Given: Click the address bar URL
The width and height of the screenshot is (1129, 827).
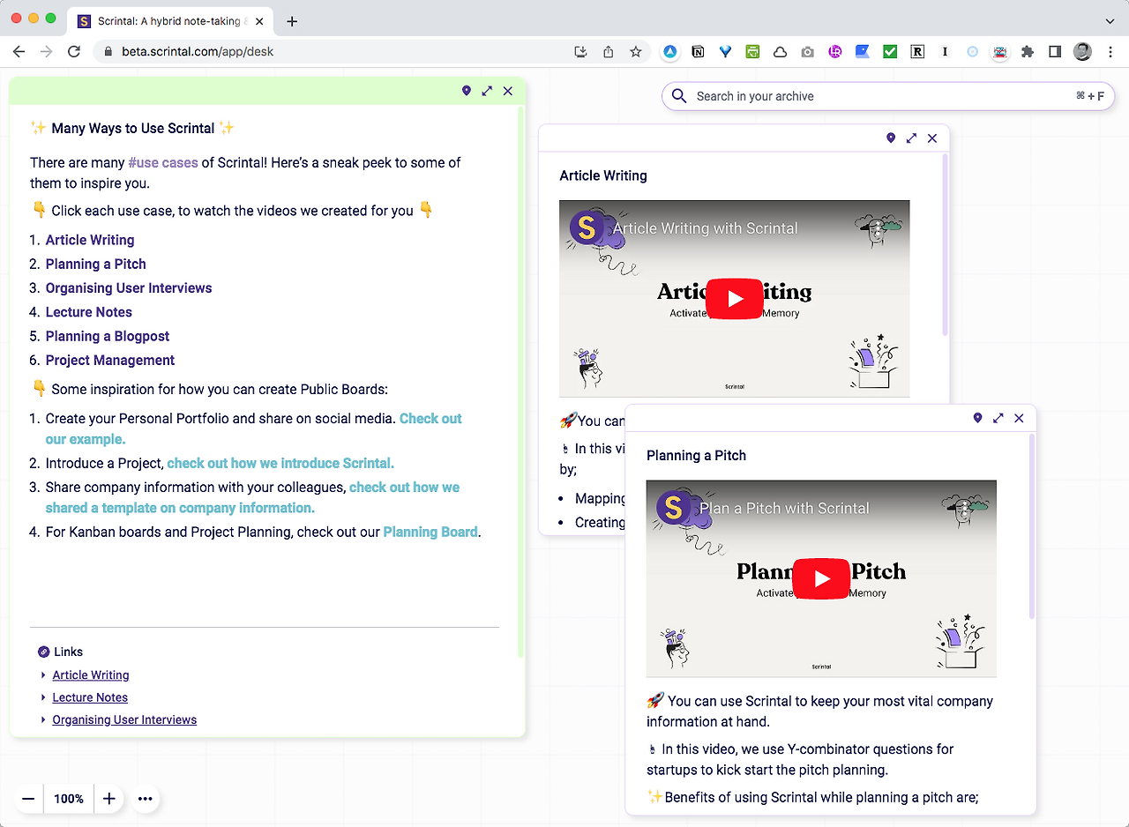Looking at the screenshot, I should pyautogui.click(x=198, y=52).
